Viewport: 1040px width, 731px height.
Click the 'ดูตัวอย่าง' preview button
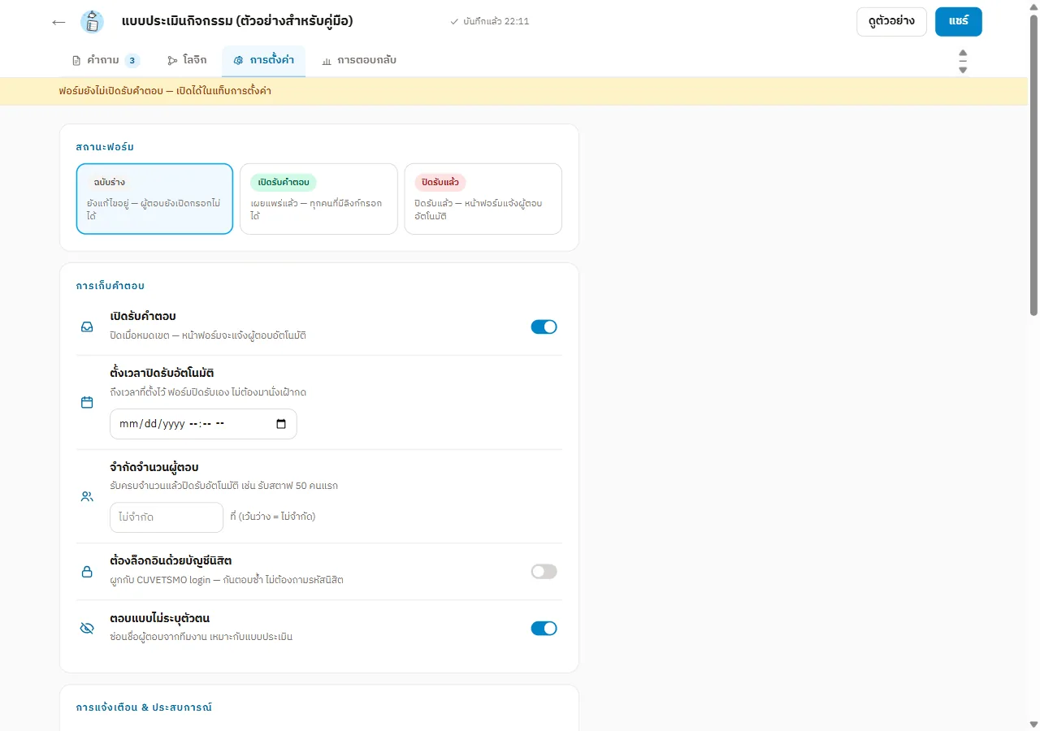891,22
